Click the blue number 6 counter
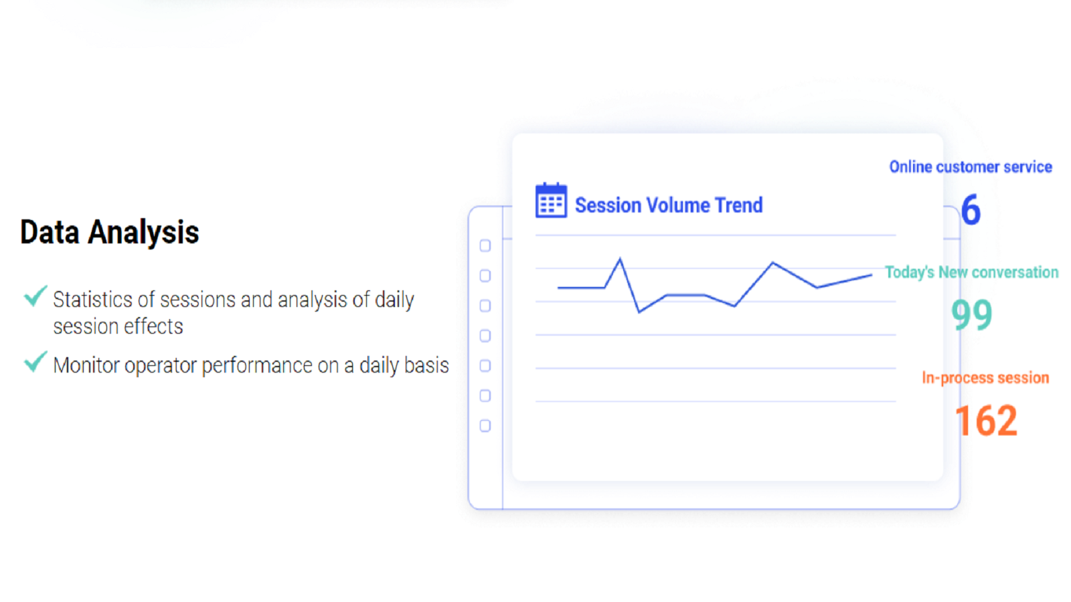This screenshot has height=602, width=1071. point(971,210)
